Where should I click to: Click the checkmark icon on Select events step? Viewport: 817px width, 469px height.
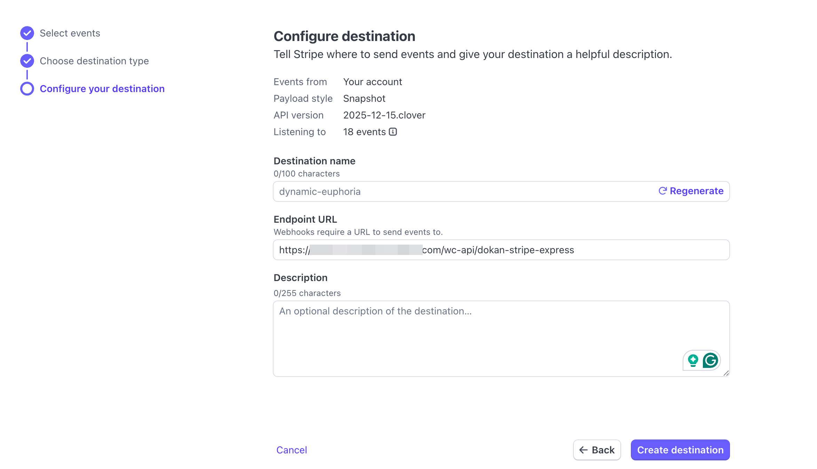tap(27, 33)
